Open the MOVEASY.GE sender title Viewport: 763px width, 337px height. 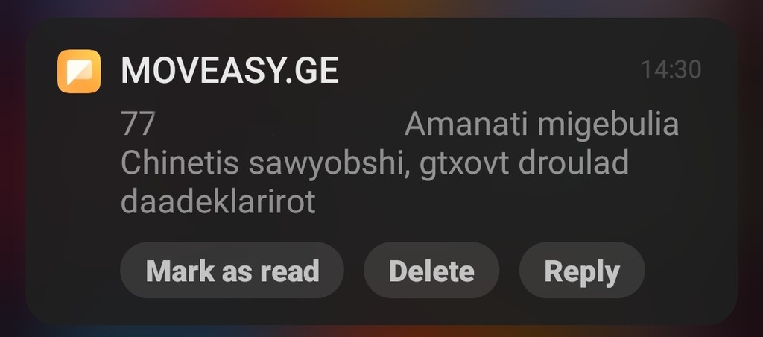pyautogui.click(x=229, y=71)
